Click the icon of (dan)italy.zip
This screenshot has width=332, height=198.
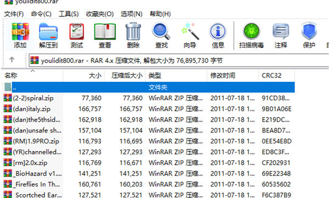pyautogui.click(x=8, y=109)
